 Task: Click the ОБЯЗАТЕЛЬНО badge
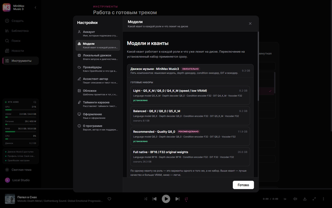pos(190,69)
